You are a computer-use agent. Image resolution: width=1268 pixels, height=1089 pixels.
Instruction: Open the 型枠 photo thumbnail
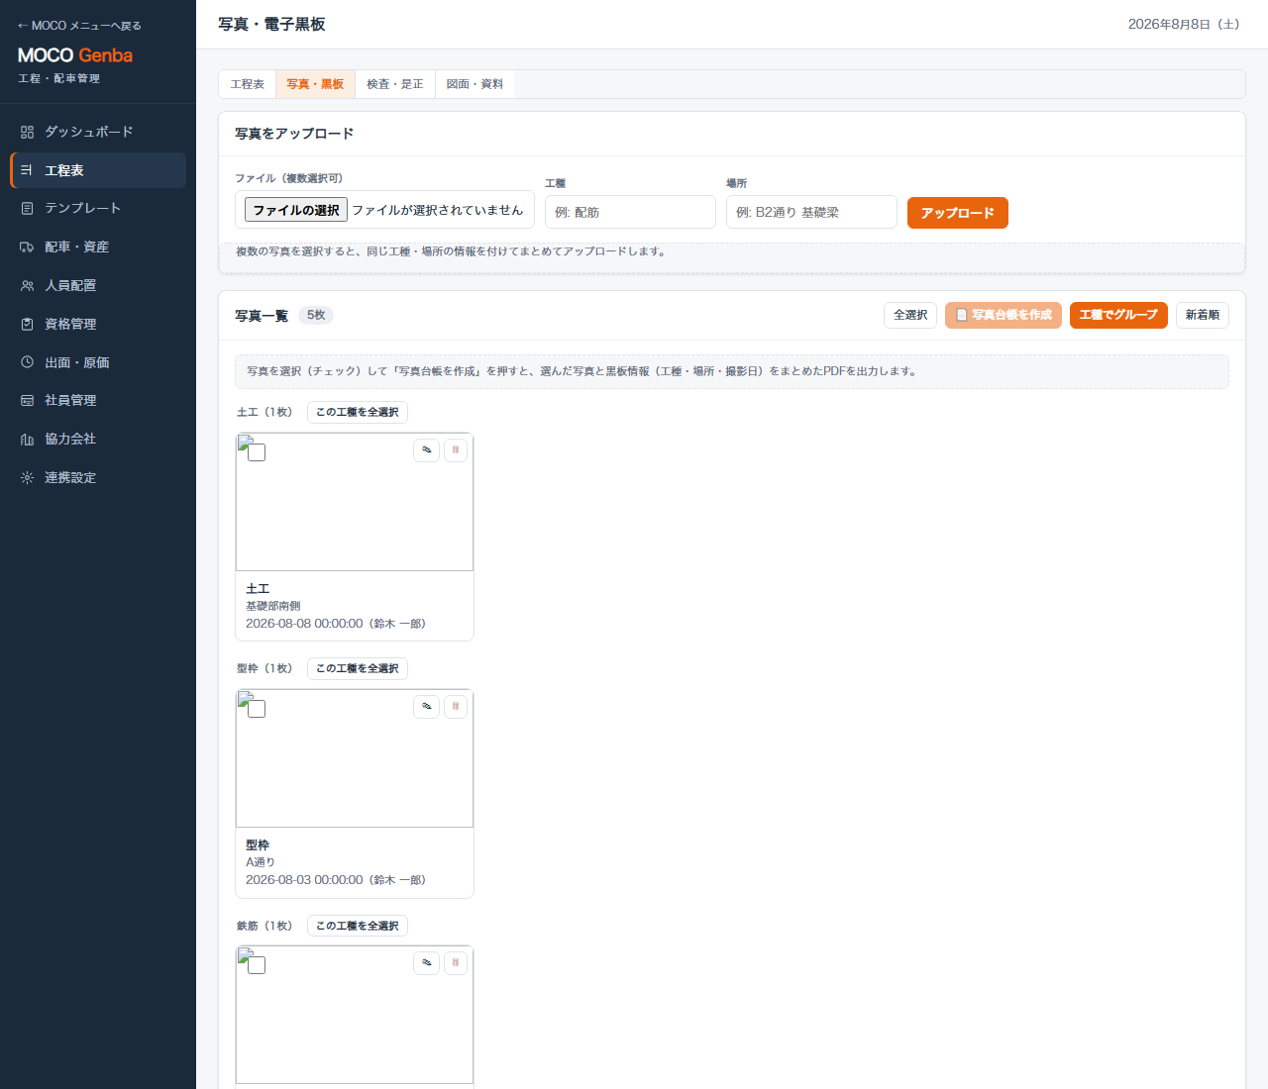pyautogui.click(x=355, y=758)
